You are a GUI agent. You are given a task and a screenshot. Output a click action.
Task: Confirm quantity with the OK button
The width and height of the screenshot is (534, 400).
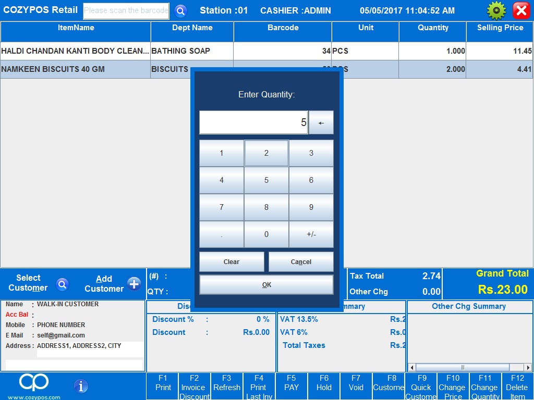coord(266,285)
